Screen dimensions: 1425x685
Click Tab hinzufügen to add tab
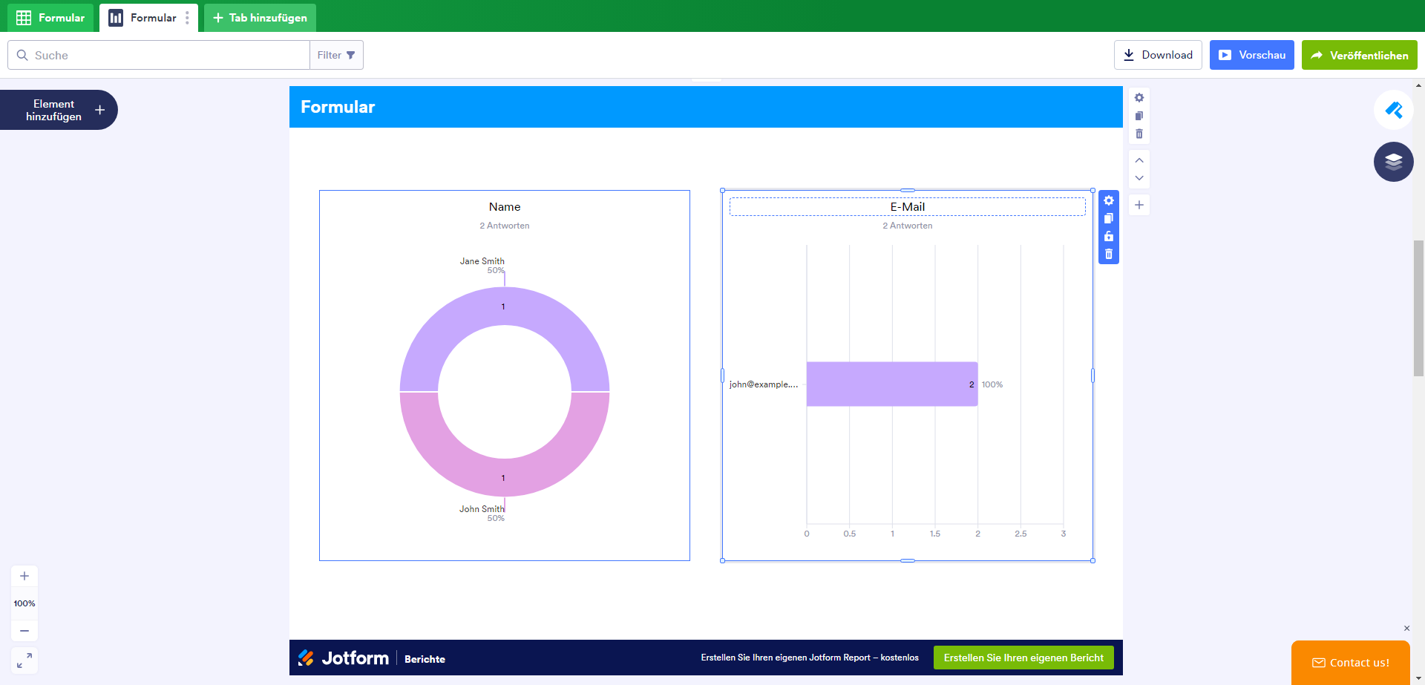click(x=260, y=18)
